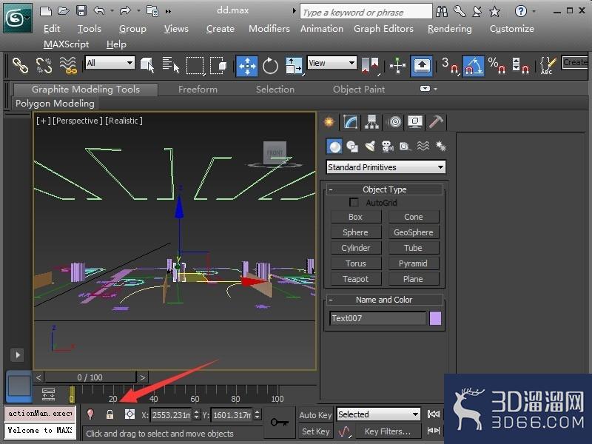Click the Select and Manipulate icon
The width and height of the screenshot is (592, 444).
tap(397, 66)
